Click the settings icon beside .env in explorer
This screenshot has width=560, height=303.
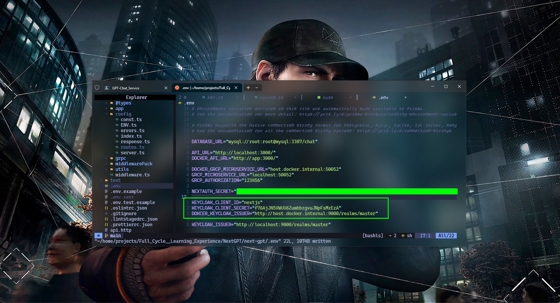tap(106, 186)
